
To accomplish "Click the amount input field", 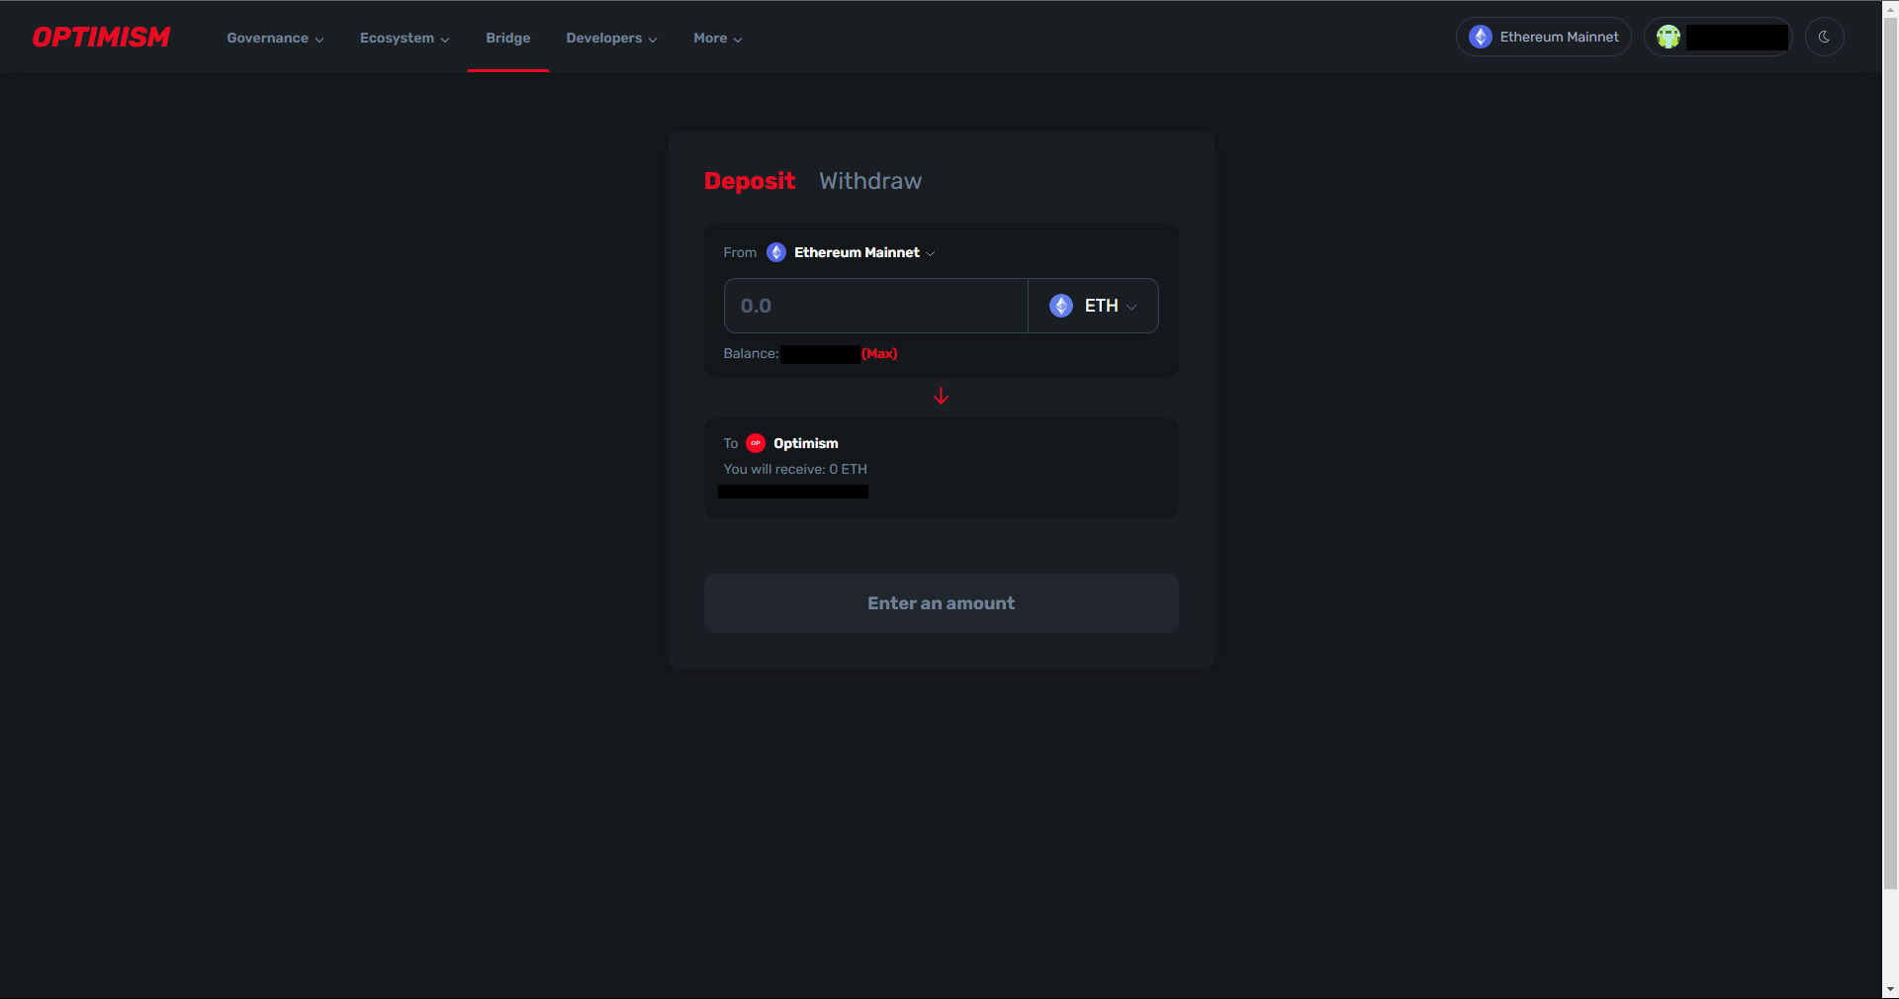I will (876, 306).
